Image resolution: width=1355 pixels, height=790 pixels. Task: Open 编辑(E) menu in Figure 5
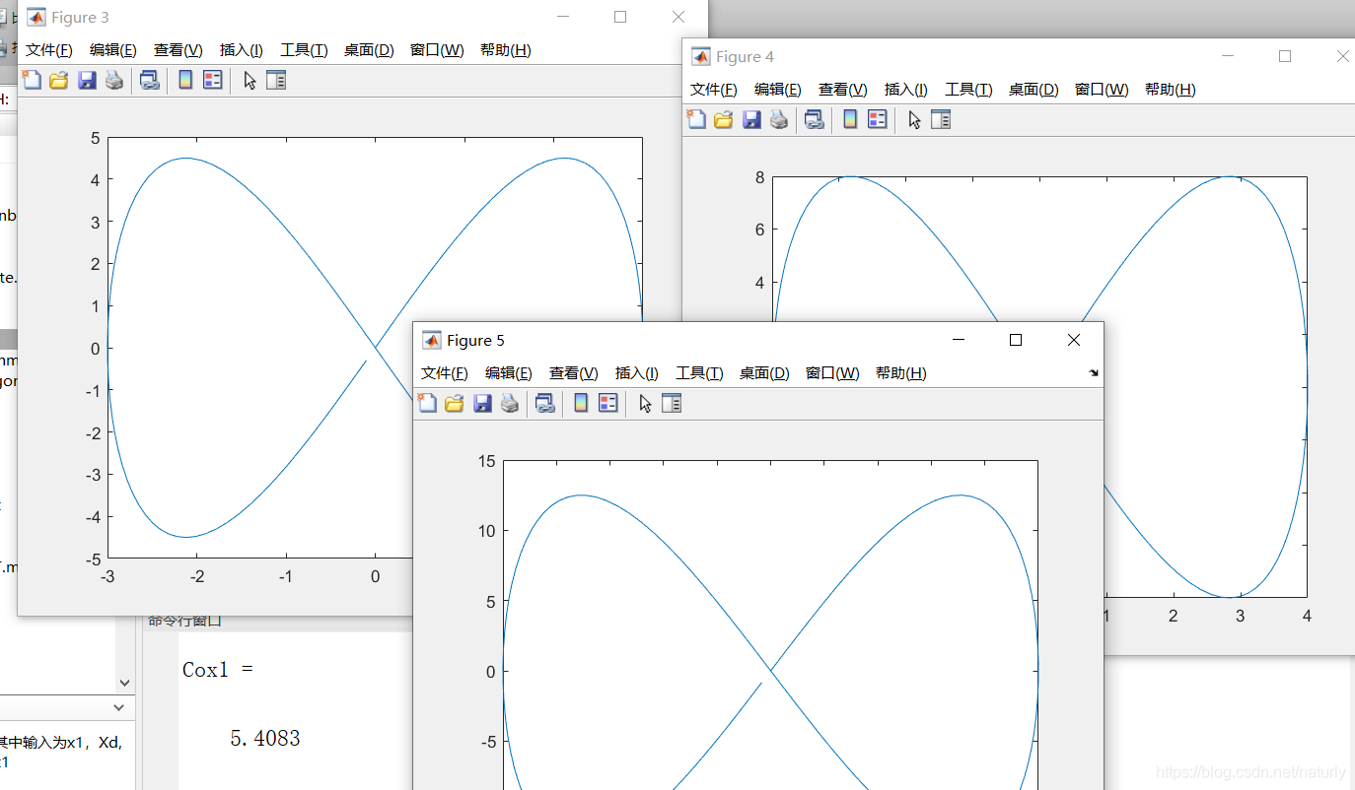click(x=509, y=373)
